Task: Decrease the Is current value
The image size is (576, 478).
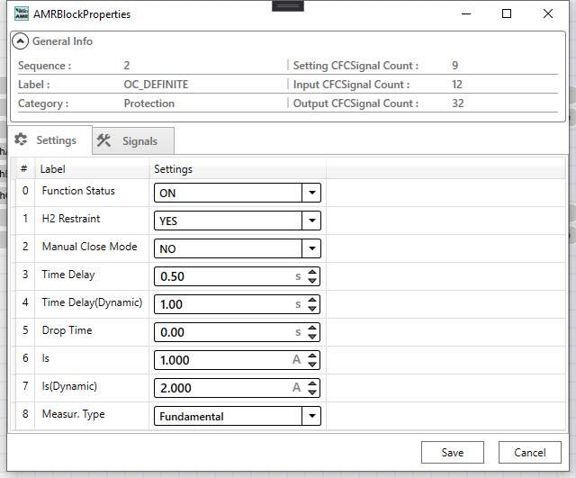Action: [x=312, y=365]
